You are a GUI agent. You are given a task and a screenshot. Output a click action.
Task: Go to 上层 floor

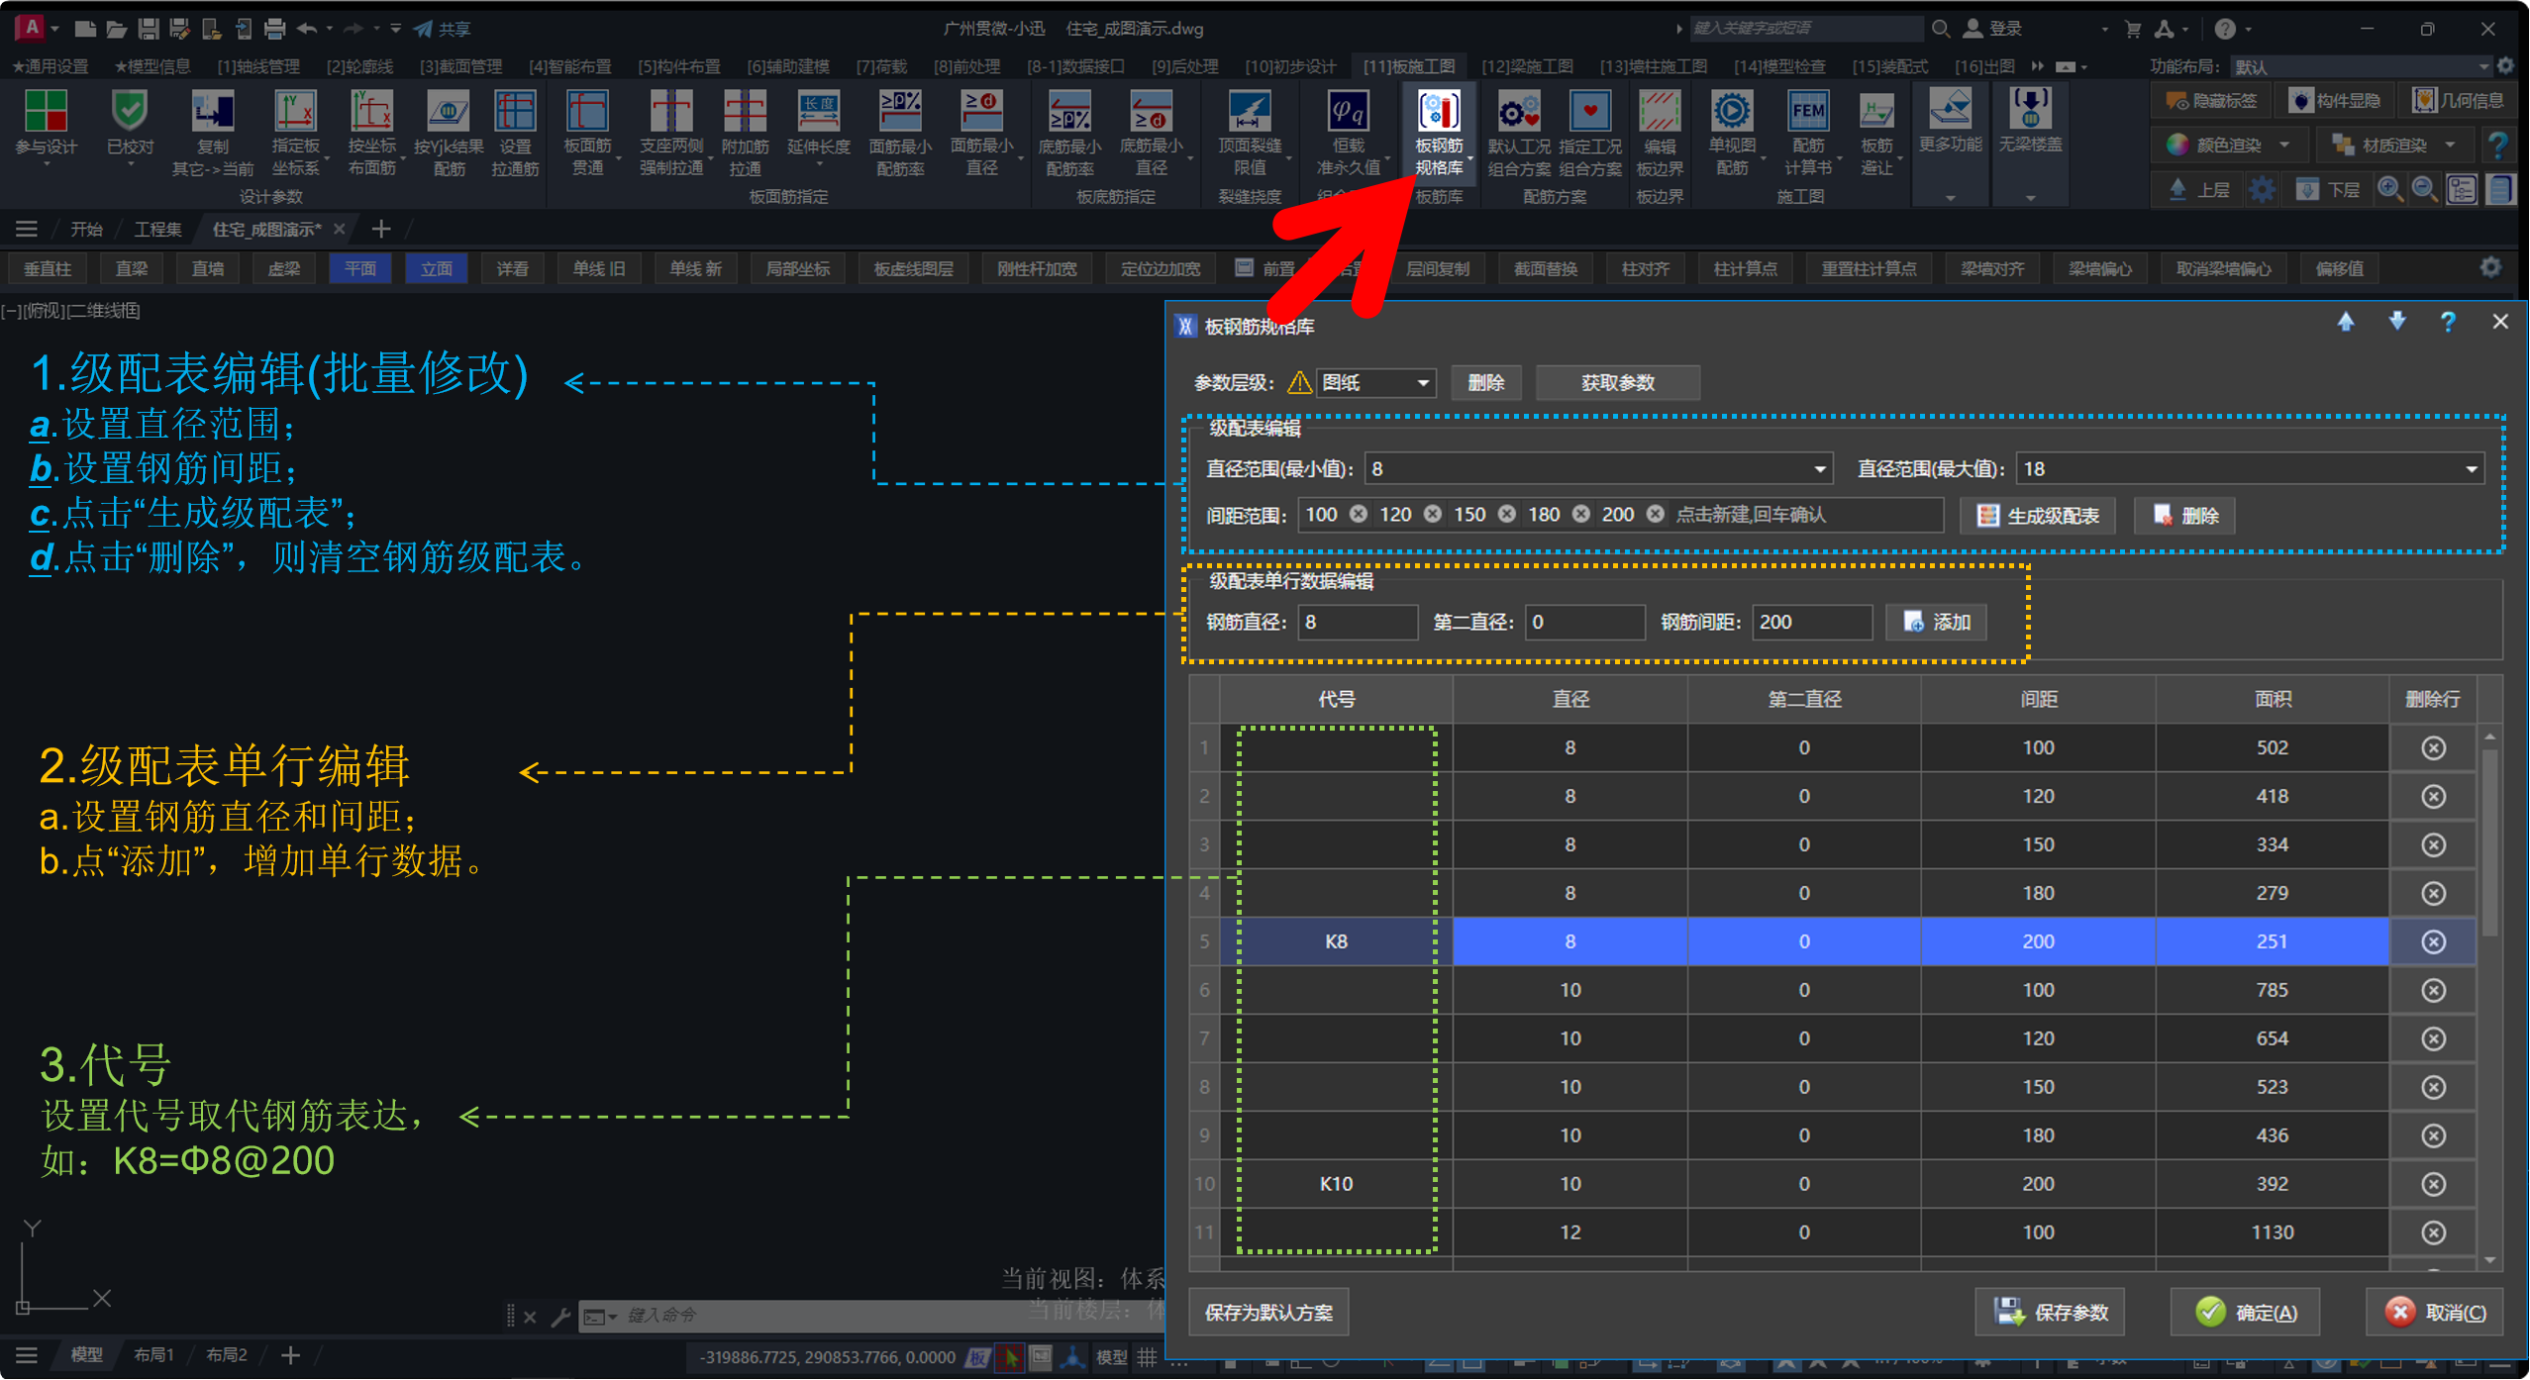click(2199, 189)
